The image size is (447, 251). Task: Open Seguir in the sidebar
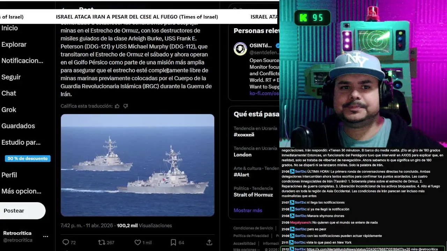pos(11,77)
